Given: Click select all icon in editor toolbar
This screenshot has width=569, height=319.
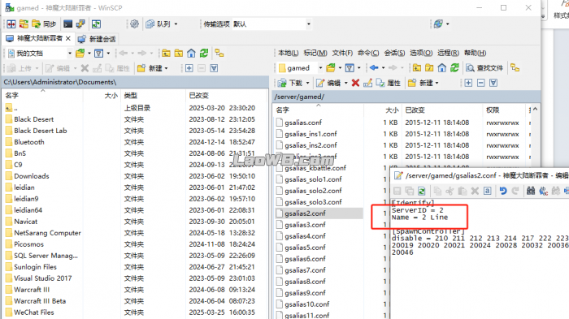Looking at the screenshot, I should [x=488, y=191].
